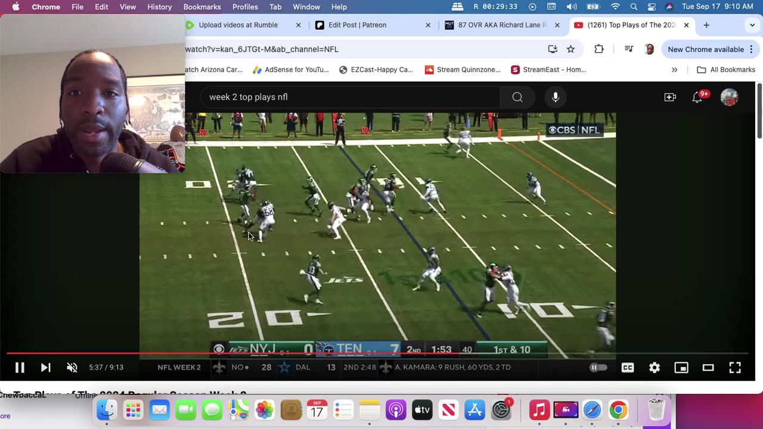Enter full screen video mode
Image resolution: width=763 pixels, height=429 pixels.
coord(735,368)
